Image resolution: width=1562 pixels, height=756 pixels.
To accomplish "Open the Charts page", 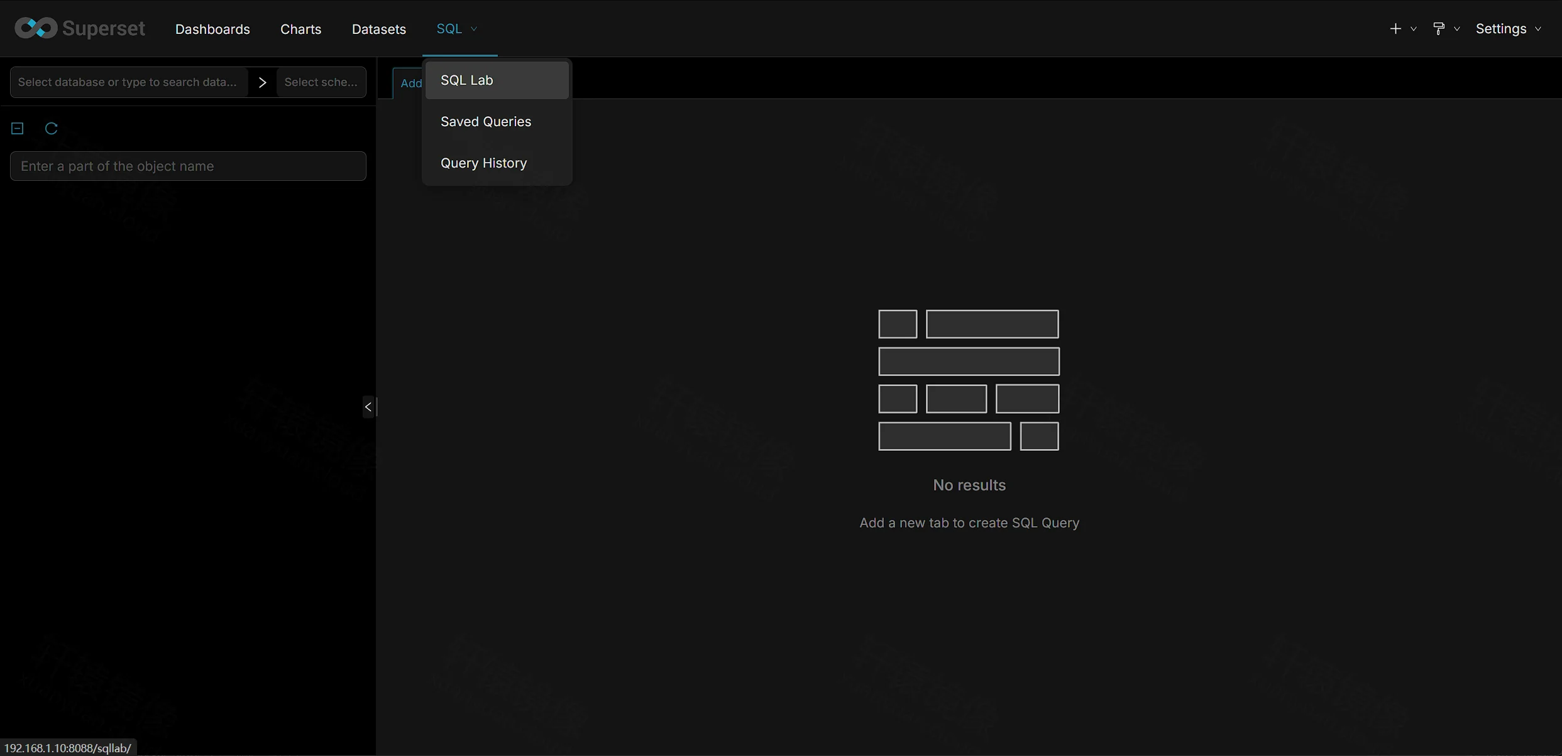I will 300,29.
